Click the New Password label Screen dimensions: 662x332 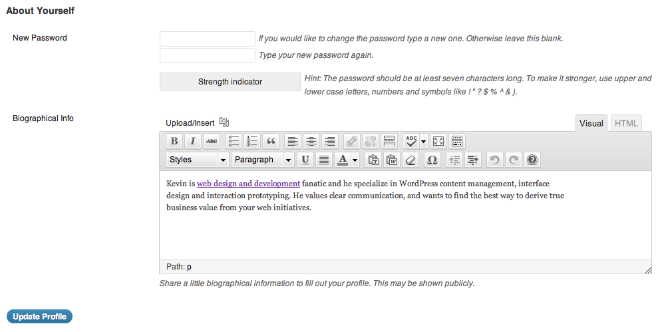point(40,38)
